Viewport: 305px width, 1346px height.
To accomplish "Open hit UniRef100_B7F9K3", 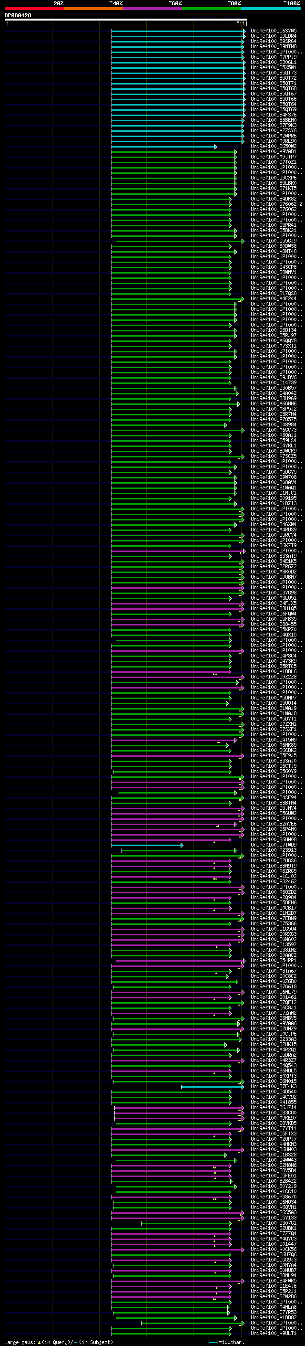I will pos(274,126).
